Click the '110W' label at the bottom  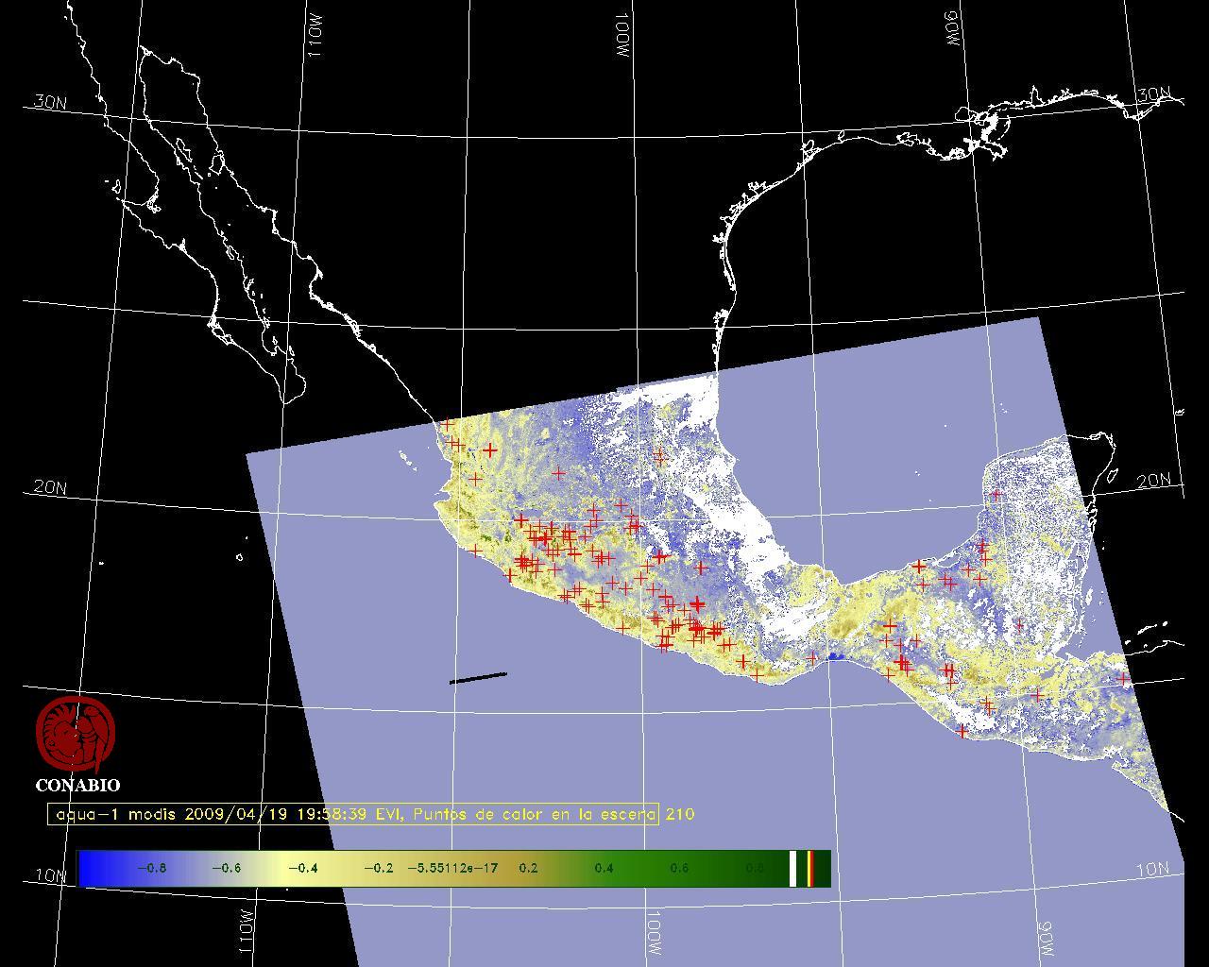pyautogui.click(x=246, y=930)
